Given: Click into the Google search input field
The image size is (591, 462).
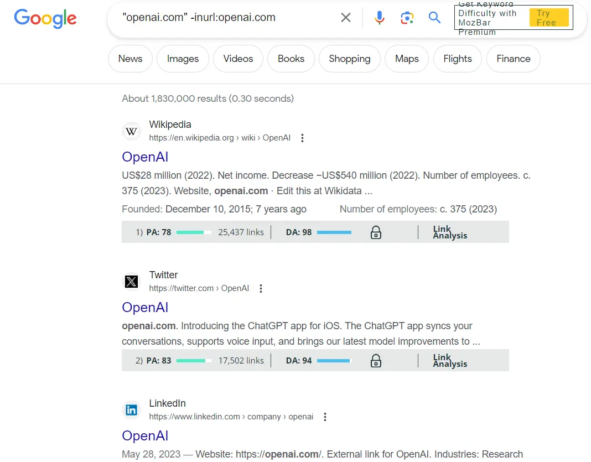Looking at the screenshot, I should coord(221,18).
